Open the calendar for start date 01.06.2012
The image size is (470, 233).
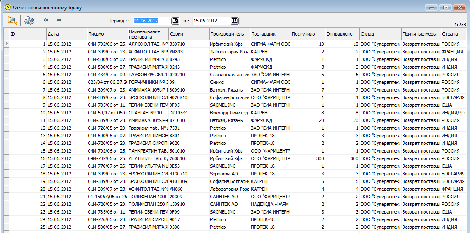click(175, 21)
